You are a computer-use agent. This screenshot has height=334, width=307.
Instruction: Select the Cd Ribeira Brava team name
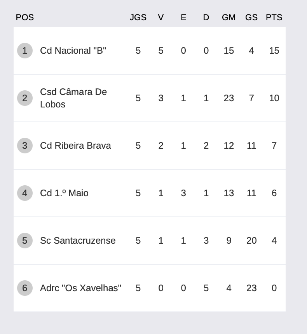[x=75, y=146]
